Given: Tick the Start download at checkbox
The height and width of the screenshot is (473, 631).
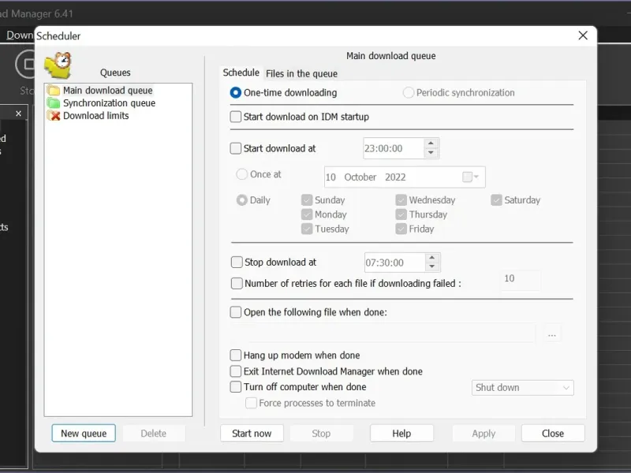Looking at the screenshot, I should pyautogui.click(x=235, y=148).
